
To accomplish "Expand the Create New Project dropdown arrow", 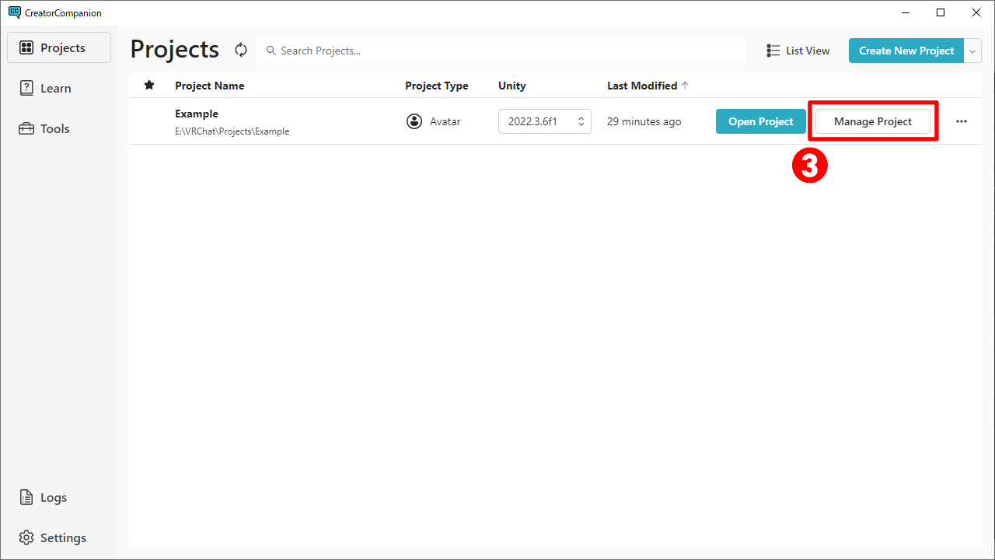I will [x=973, y=51].
